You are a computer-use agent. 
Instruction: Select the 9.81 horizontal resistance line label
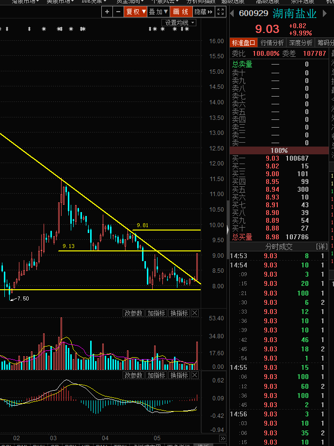tap(143, 225)
